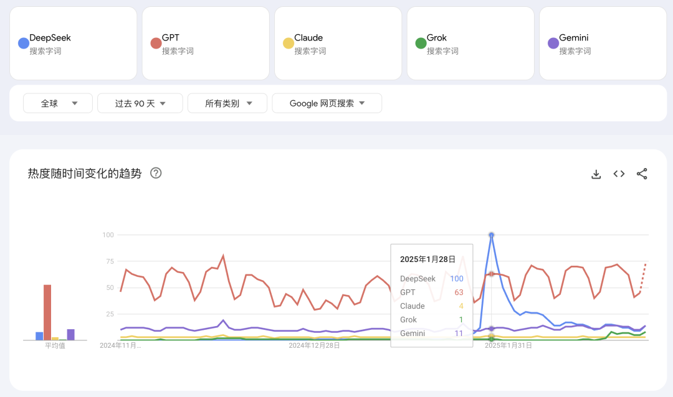The image size is (673, 397).
Task: Click the 热度随时间变化的趋势 chart title
Action: 85,173
